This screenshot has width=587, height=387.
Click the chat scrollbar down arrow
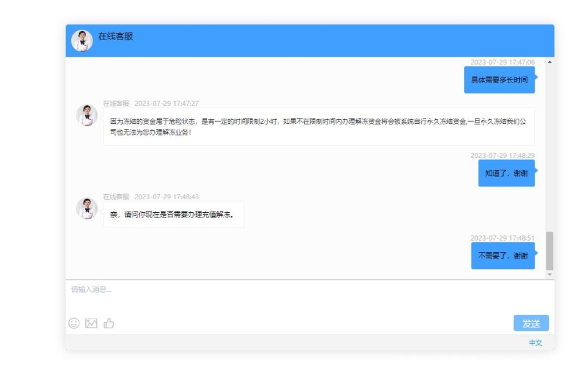550,275
